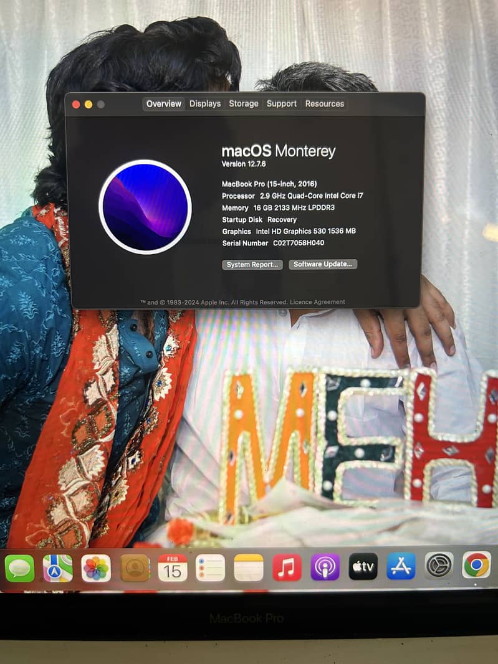Open Contacts from the Dock
Screen dimensions: 498x664
pyautogui.click(x=135, y=567)
